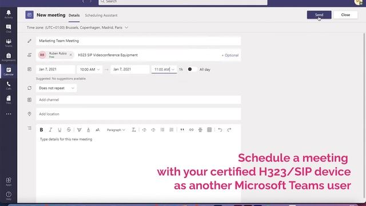Switch to the Scheduling Assistant tab
366x206 pixels.
101,15
